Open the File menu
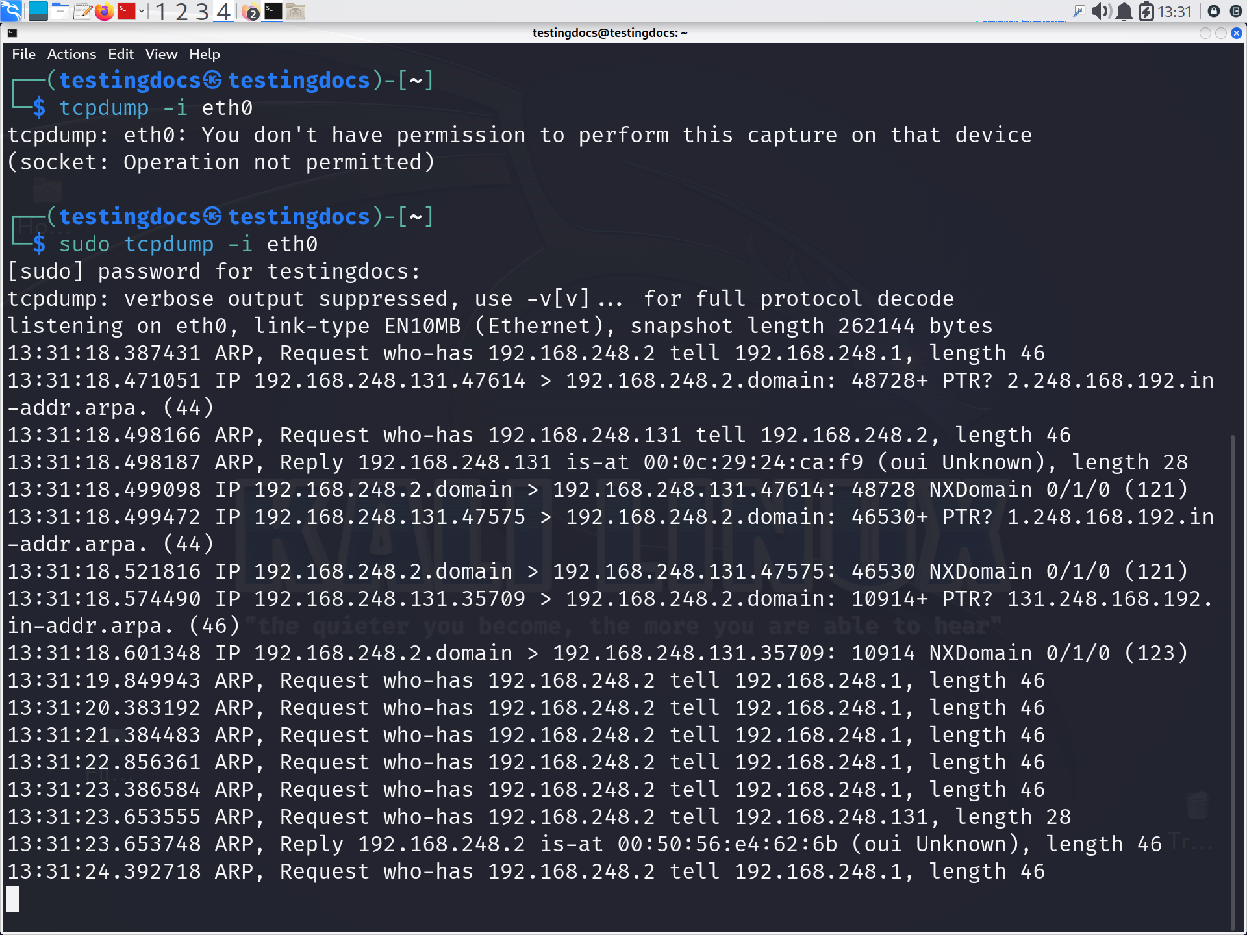This screenshot has height=935, width=1247. click(23, 54)
